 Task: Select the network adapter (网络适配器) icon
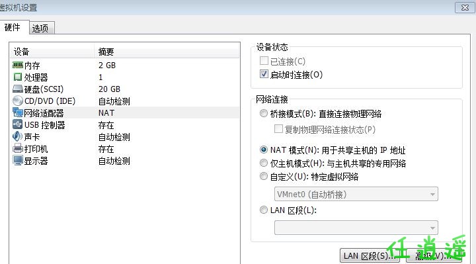point(18,112)
